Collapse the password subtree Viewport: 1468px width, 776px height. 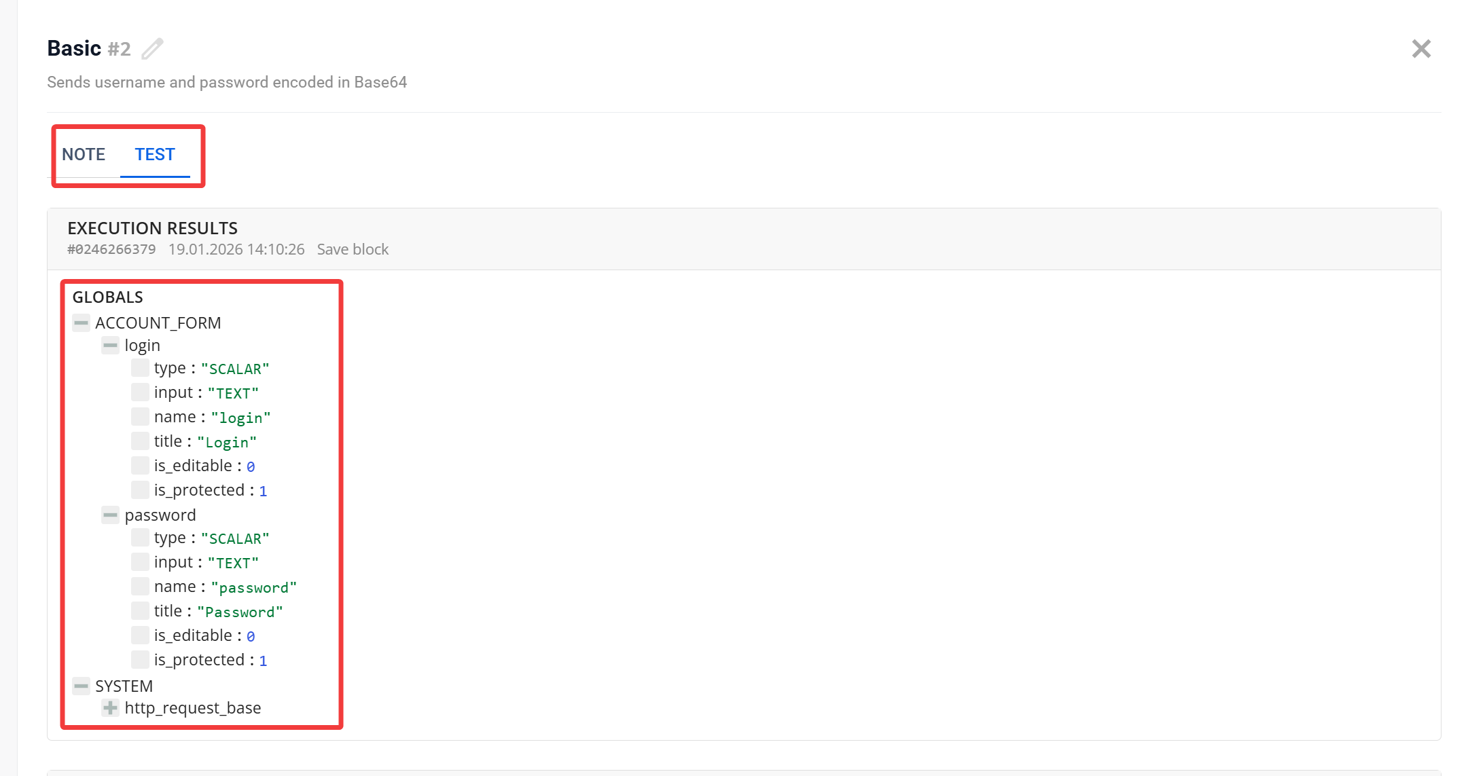coord(110,515)
